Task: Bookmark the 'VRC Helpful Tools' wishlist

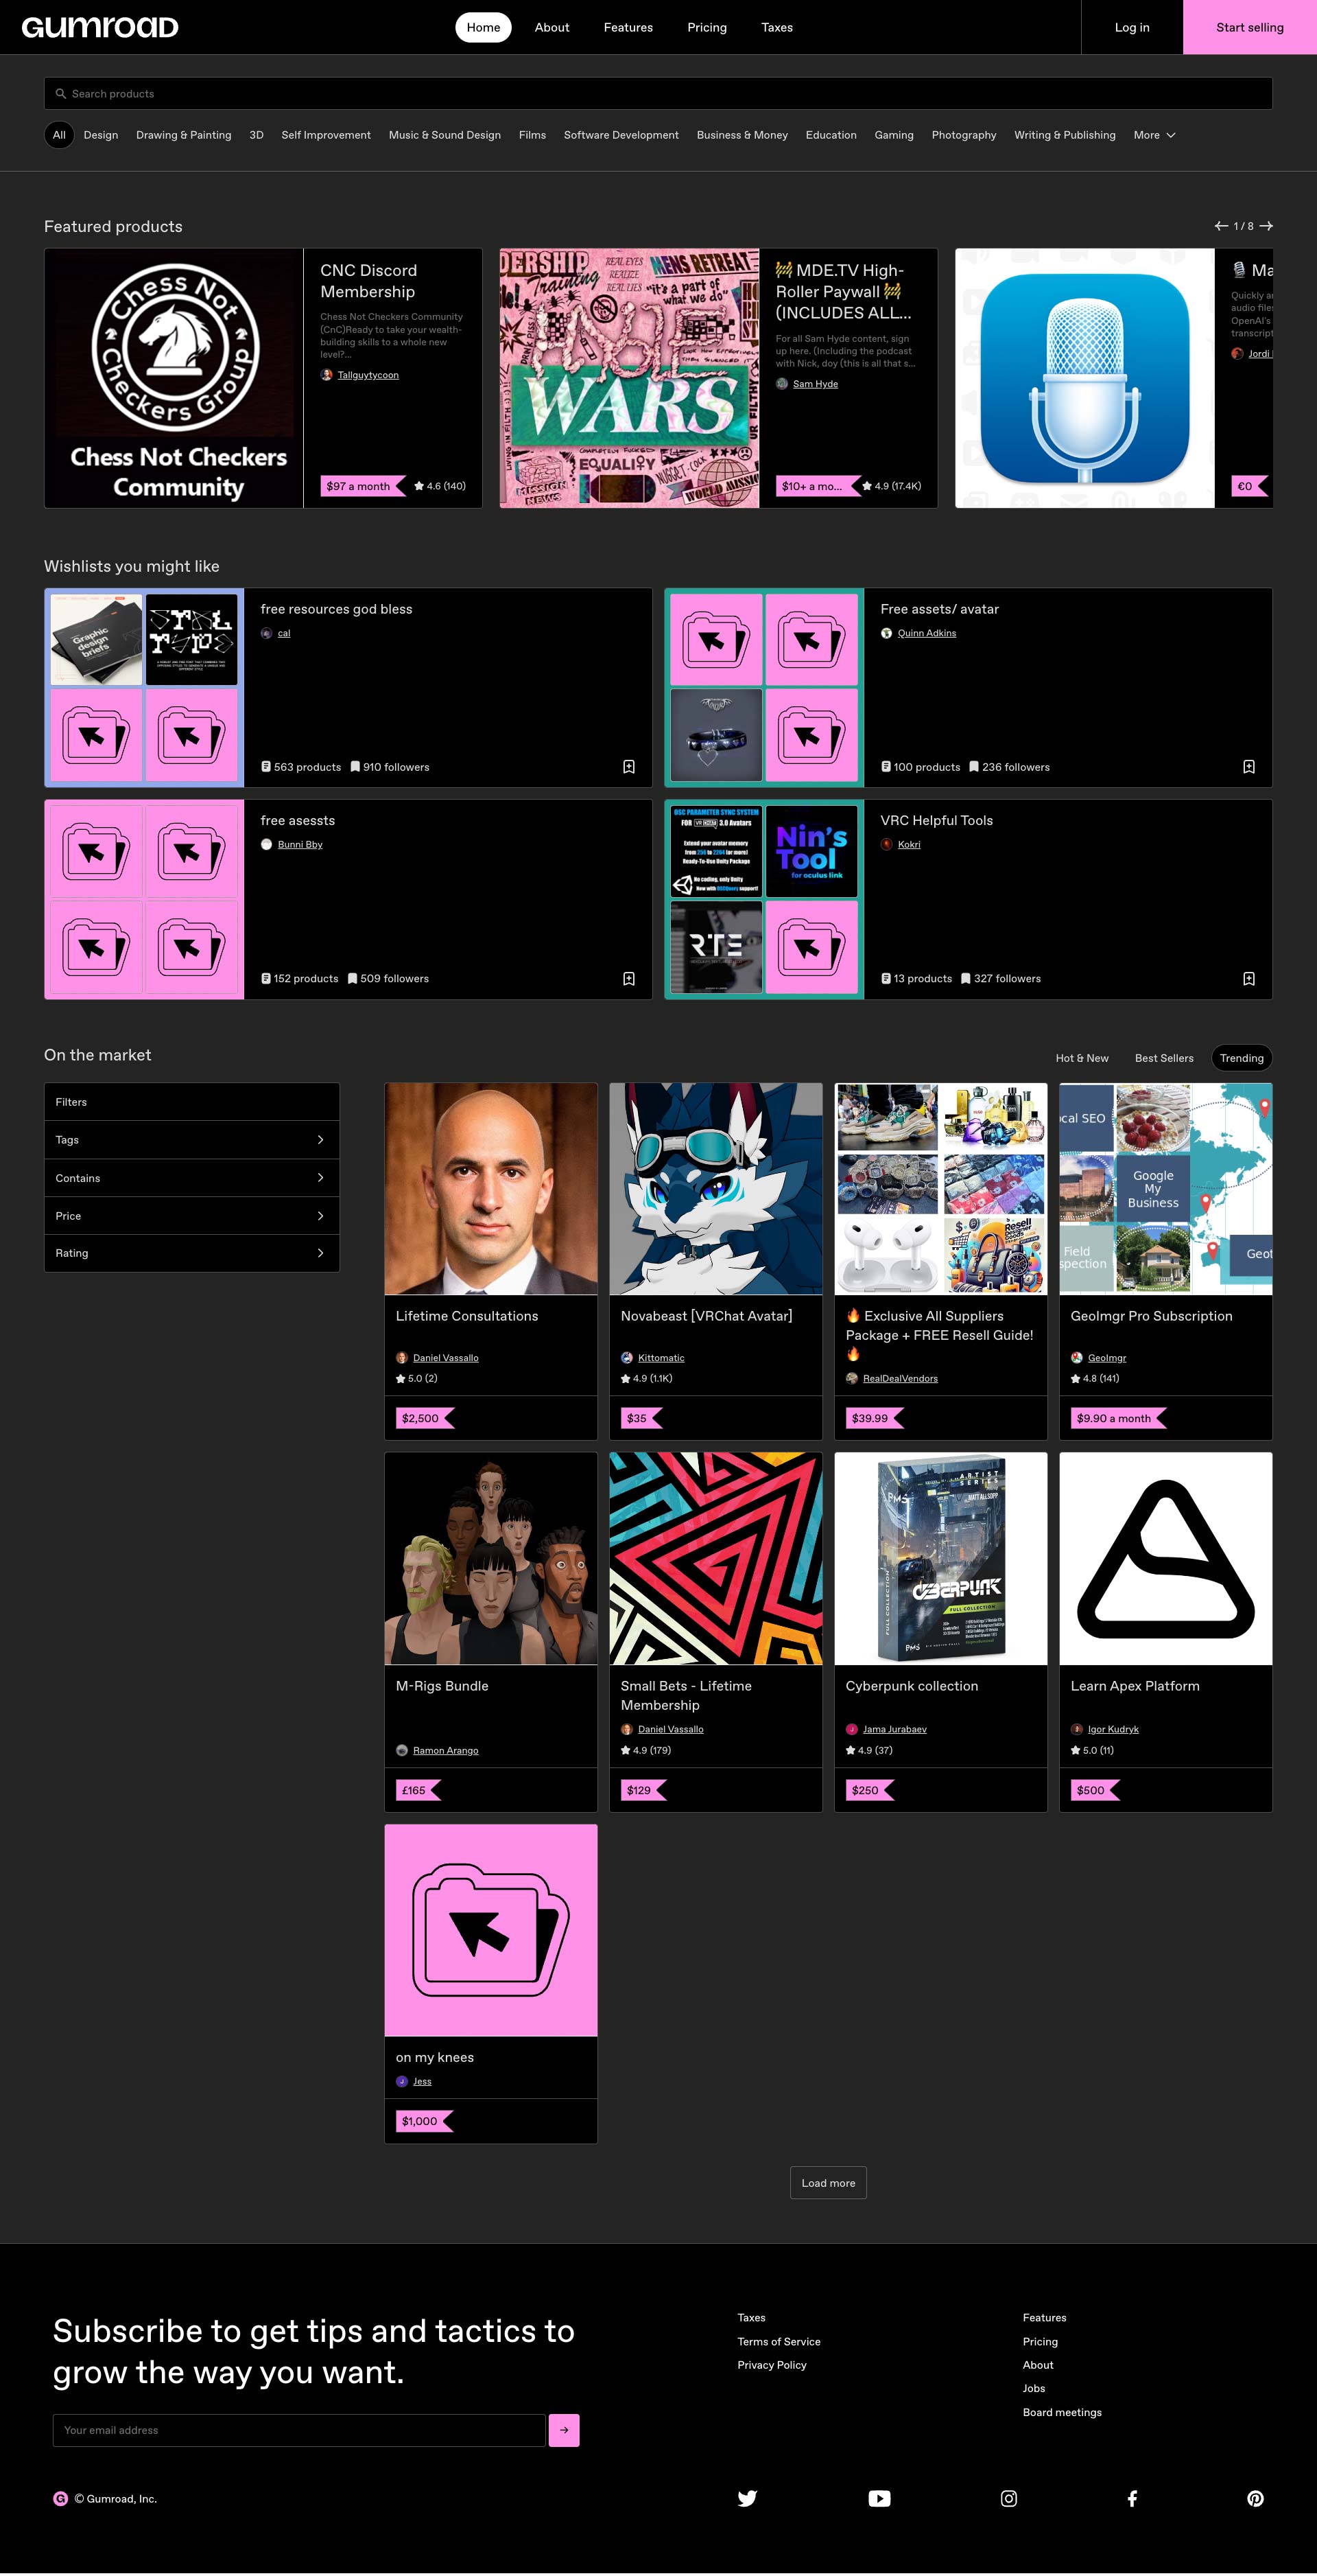Action: tap(1248, 978)
